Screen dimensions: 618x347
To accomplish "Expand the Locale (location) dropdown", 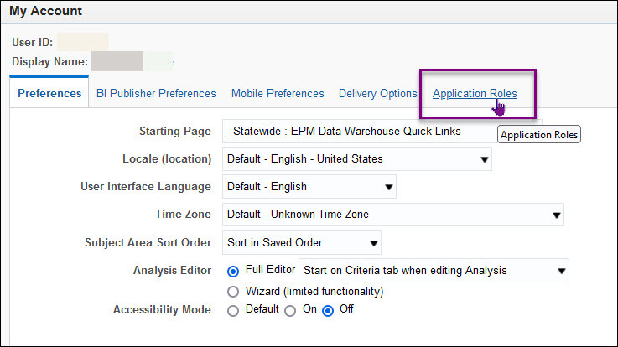I will [357, 158].
